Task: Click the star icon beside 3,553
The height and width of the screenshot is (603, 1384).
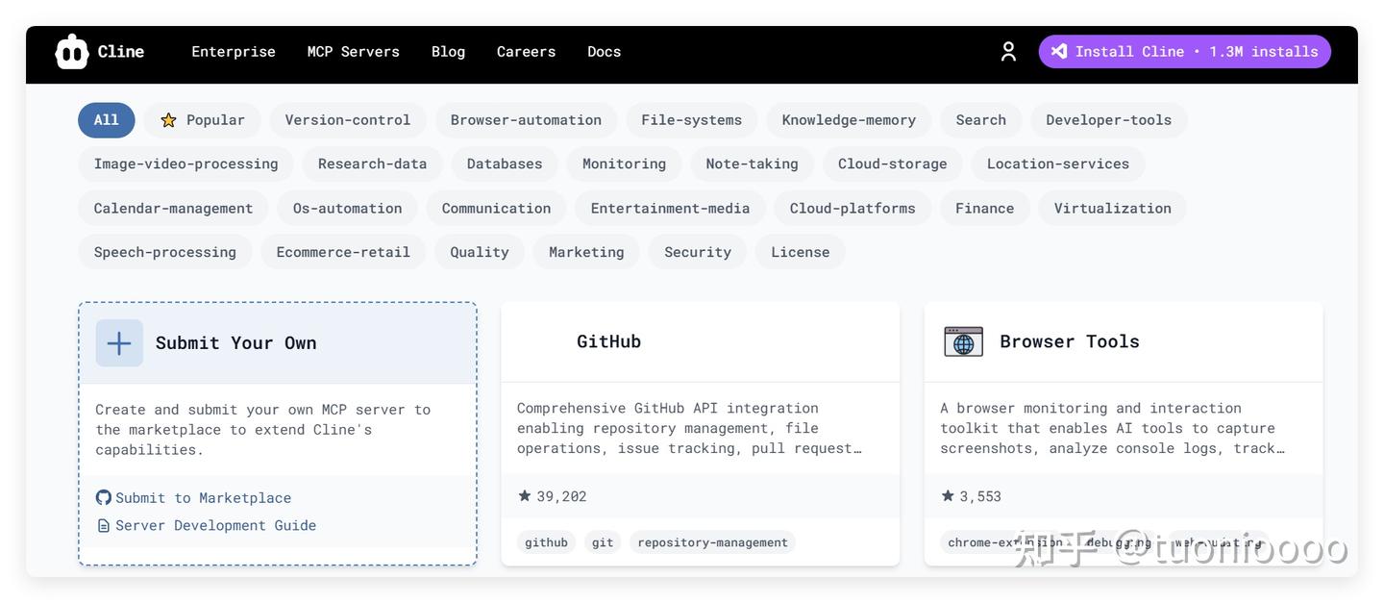Action: 948,496
